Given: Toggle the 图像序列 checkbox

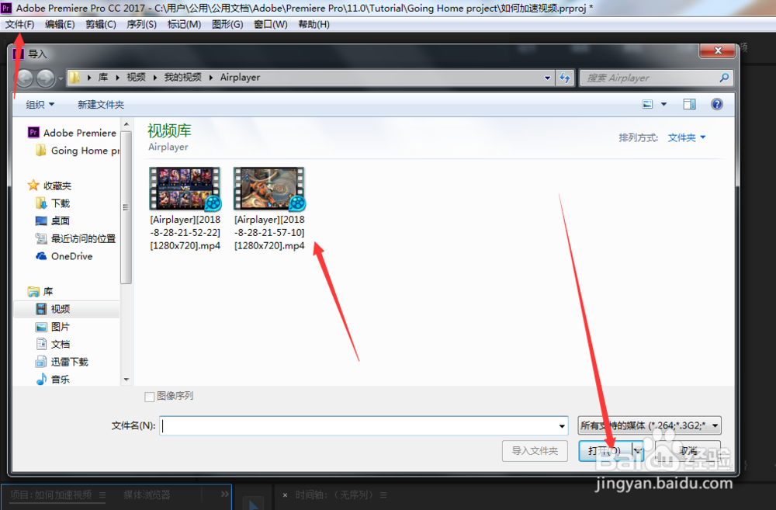Looking at the screenshot, I should (x=149, y=397).
